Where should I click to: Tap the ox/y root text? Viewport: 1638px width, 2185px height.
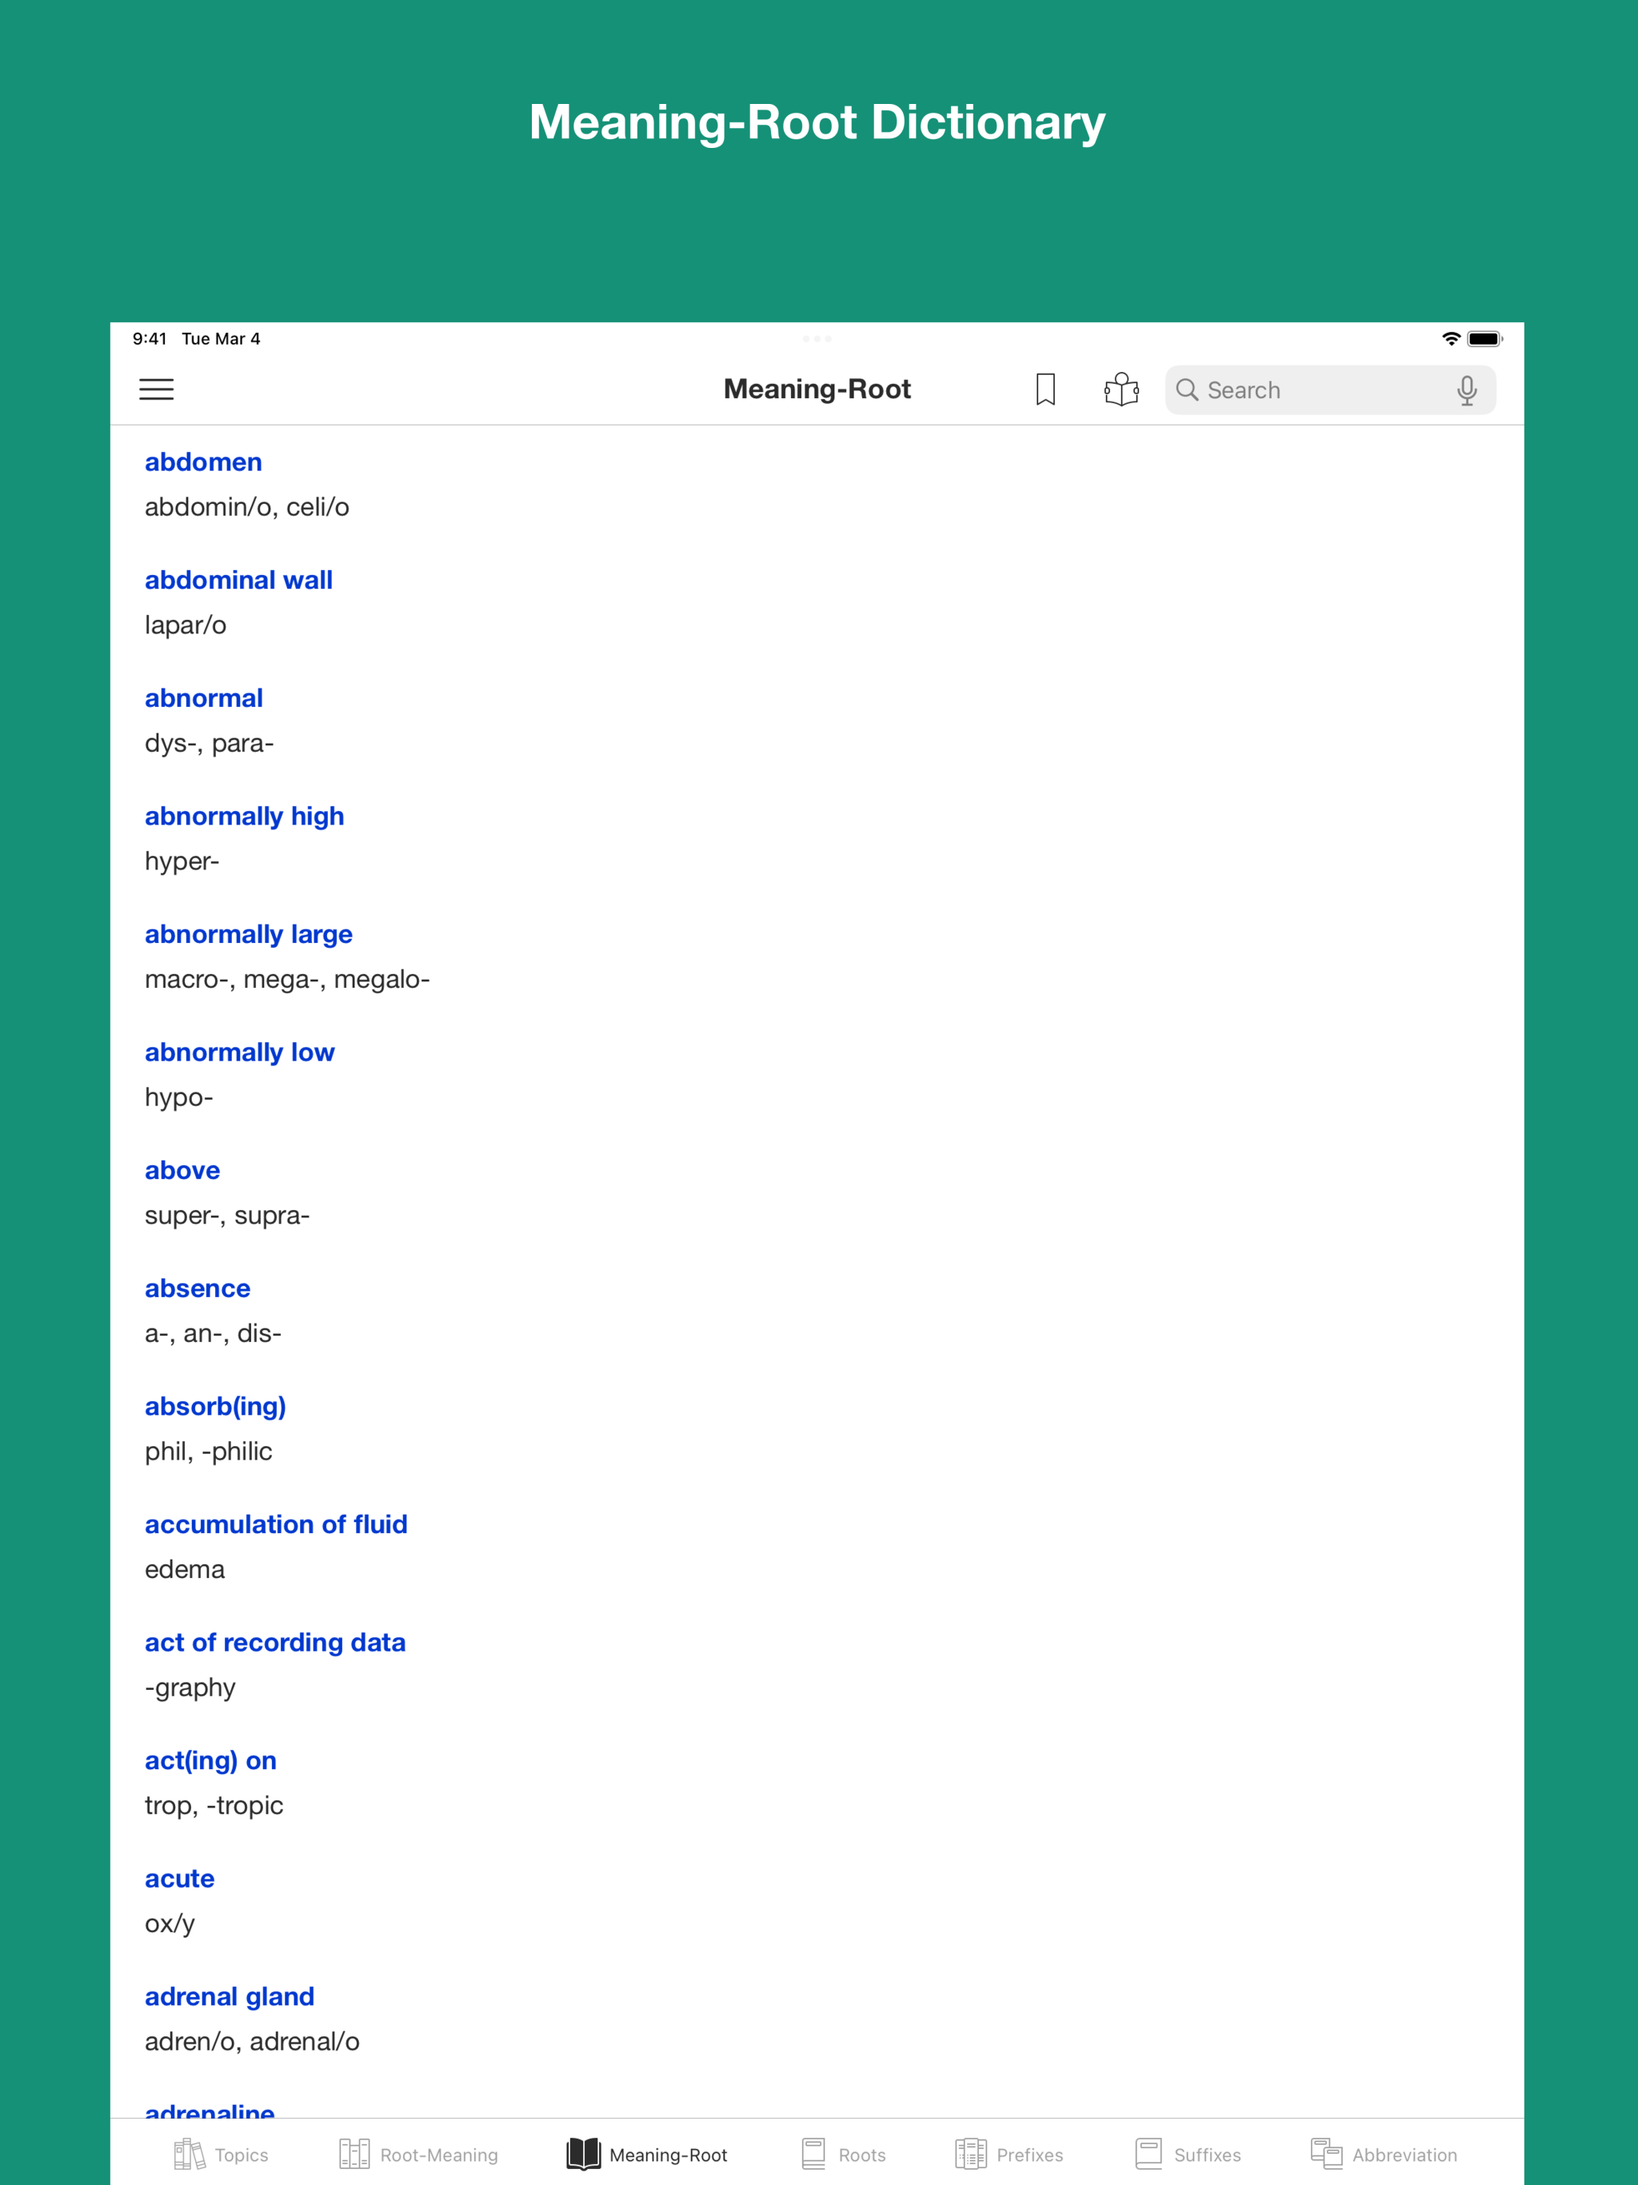[x=170, y=1924]
